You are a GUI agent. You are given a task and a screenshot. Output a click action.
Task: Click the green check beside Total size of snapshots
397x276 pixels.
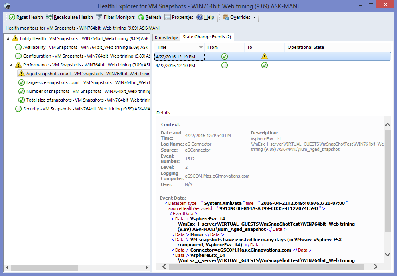[x=22, y=100]
